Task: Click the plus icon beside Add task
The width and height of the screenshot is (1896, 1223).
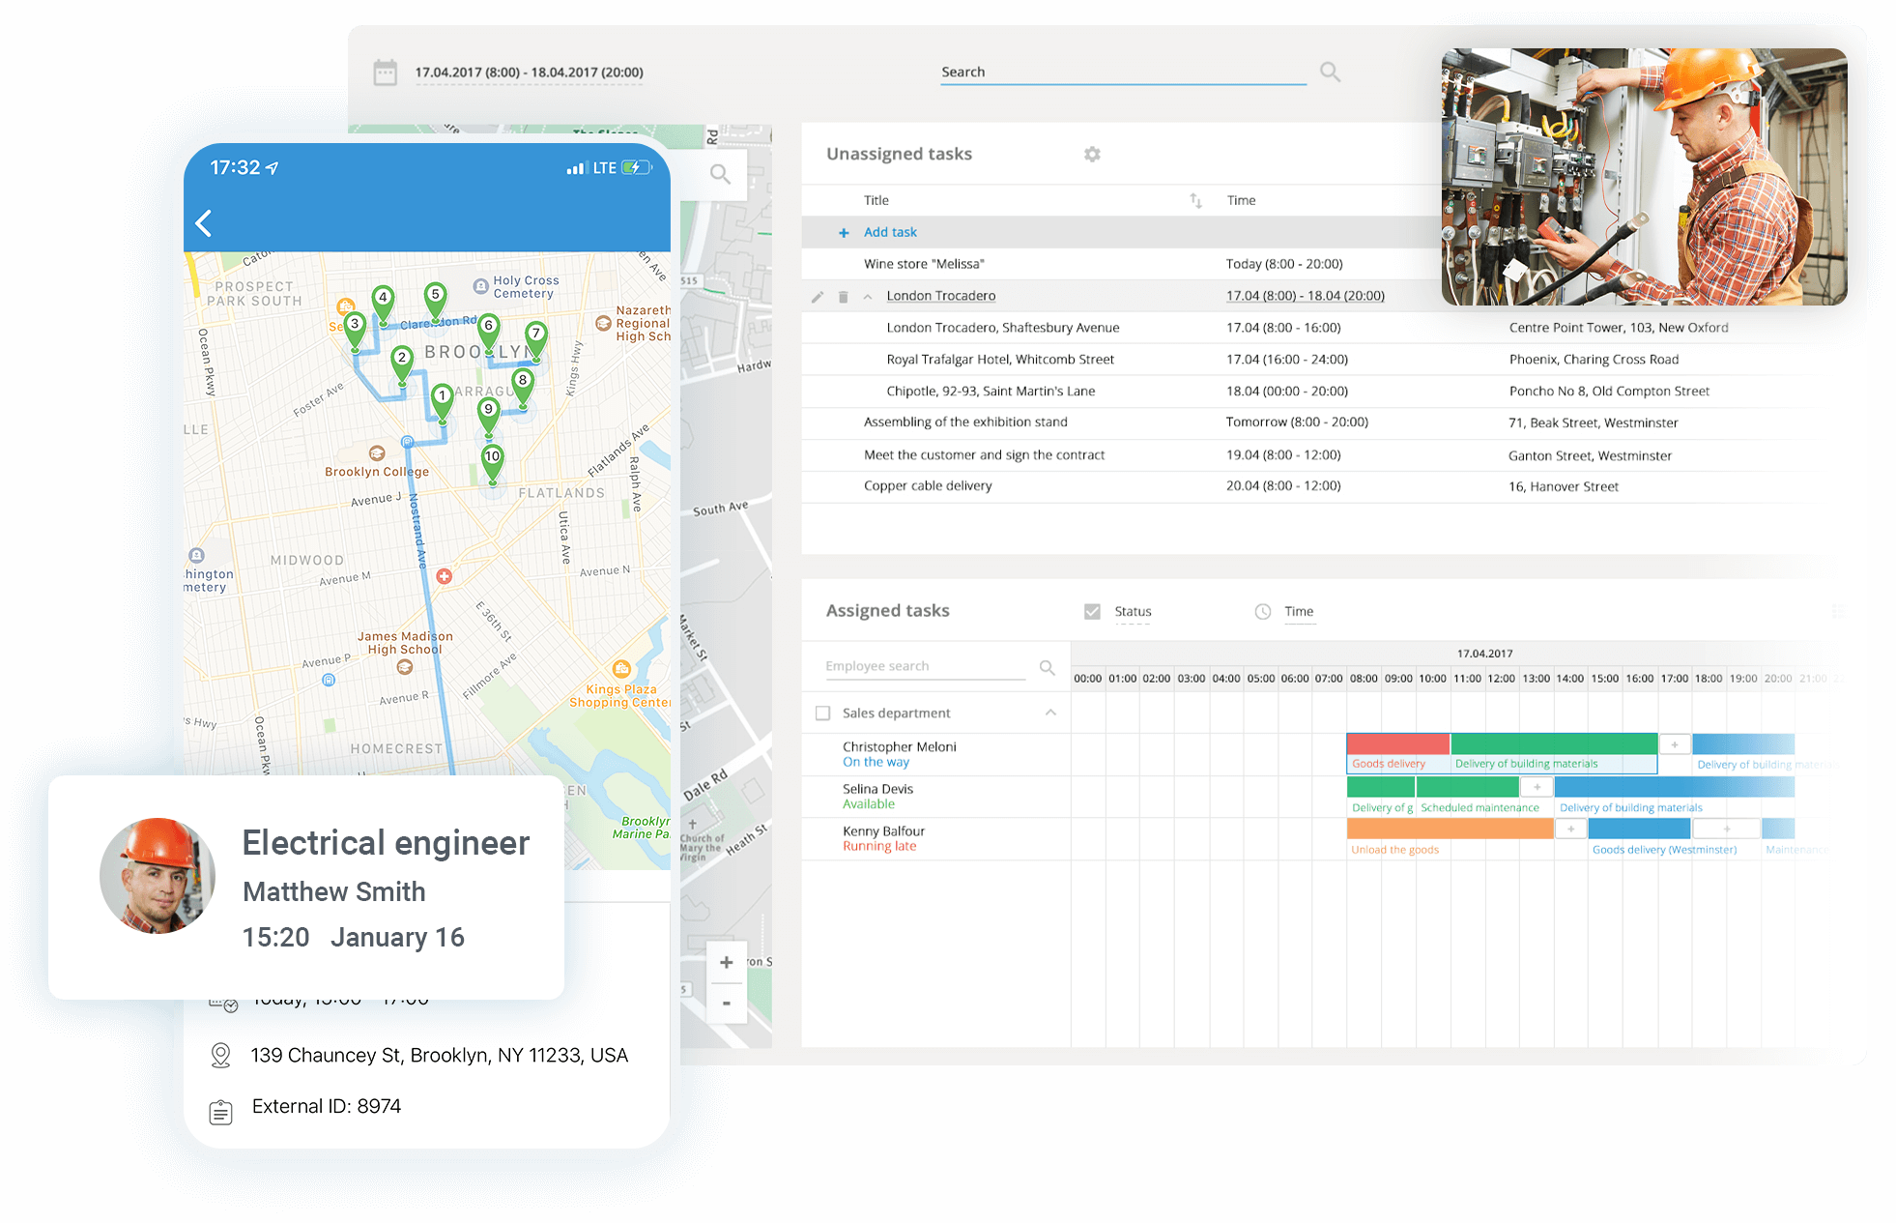Action: 844,233
